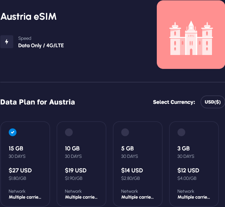The width and height of the screenshot is (225, 207).
Task: Select the 15 GB plan radio button
Action: 13,132
